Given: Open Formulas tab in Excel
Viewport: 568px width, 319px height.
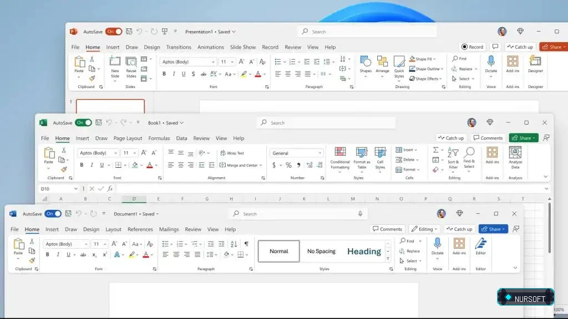Looking at the screenshot, I should [x=159, y=138].
